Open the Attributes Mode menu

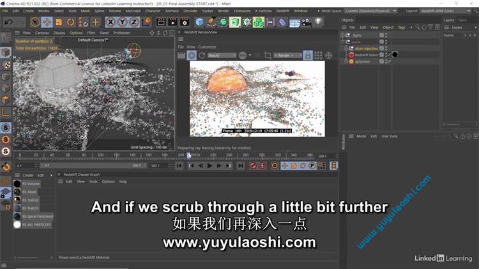tap(361, 136)
